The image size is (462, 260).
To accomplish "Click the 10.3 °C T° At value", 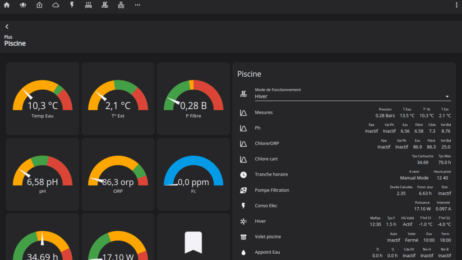I will [427, 116].
